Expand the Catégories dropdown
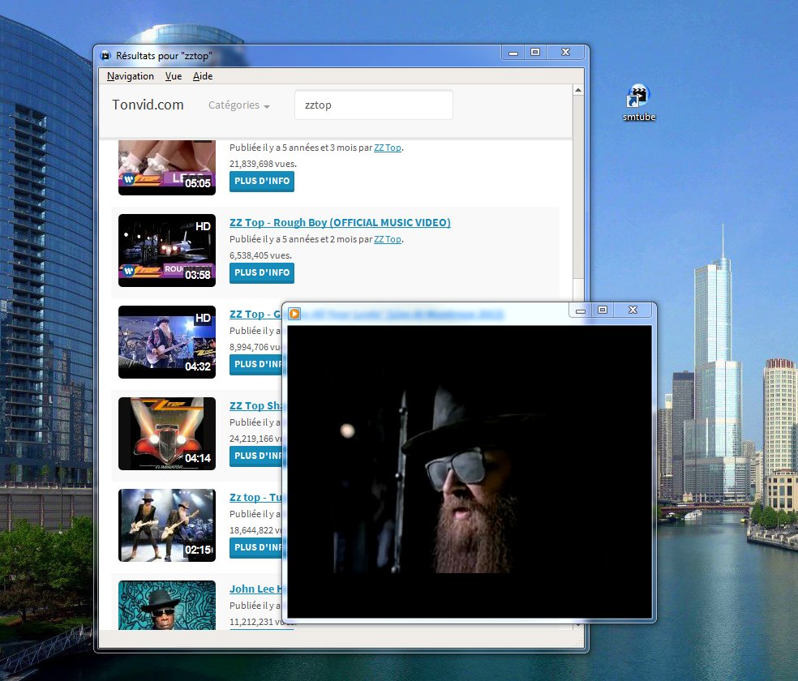 coord(238,105)
